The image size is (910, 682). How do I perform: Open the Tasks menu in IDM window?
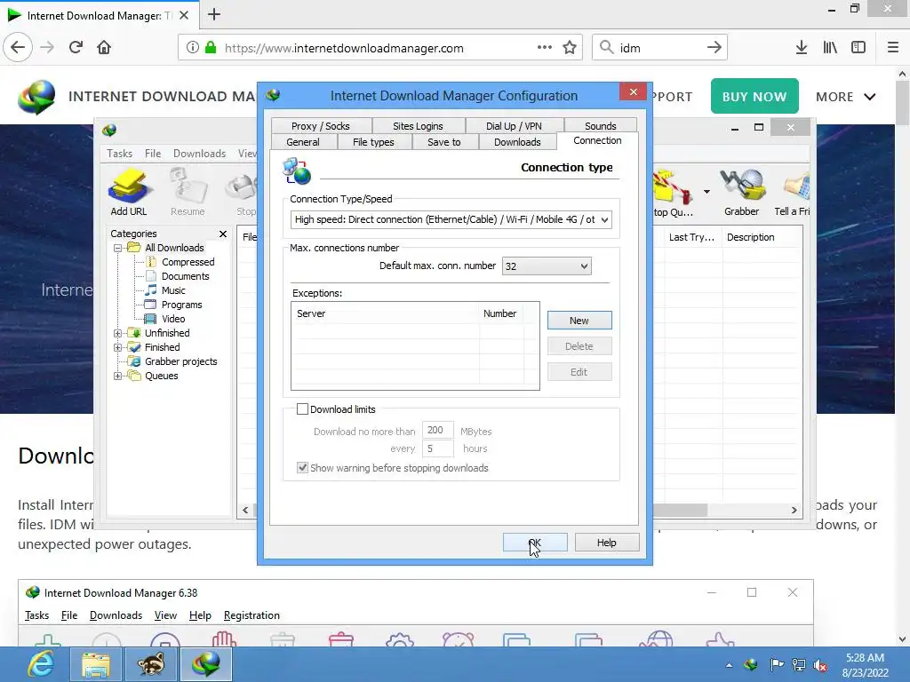[x=119, y=154]
